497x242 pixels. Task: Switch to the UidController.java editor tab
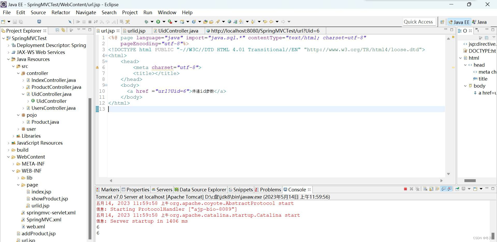coord(178,31)
